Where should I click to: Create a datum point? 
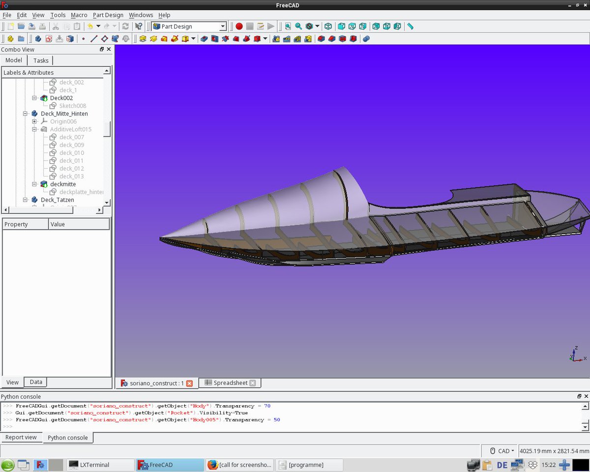[x=83, y=38]
